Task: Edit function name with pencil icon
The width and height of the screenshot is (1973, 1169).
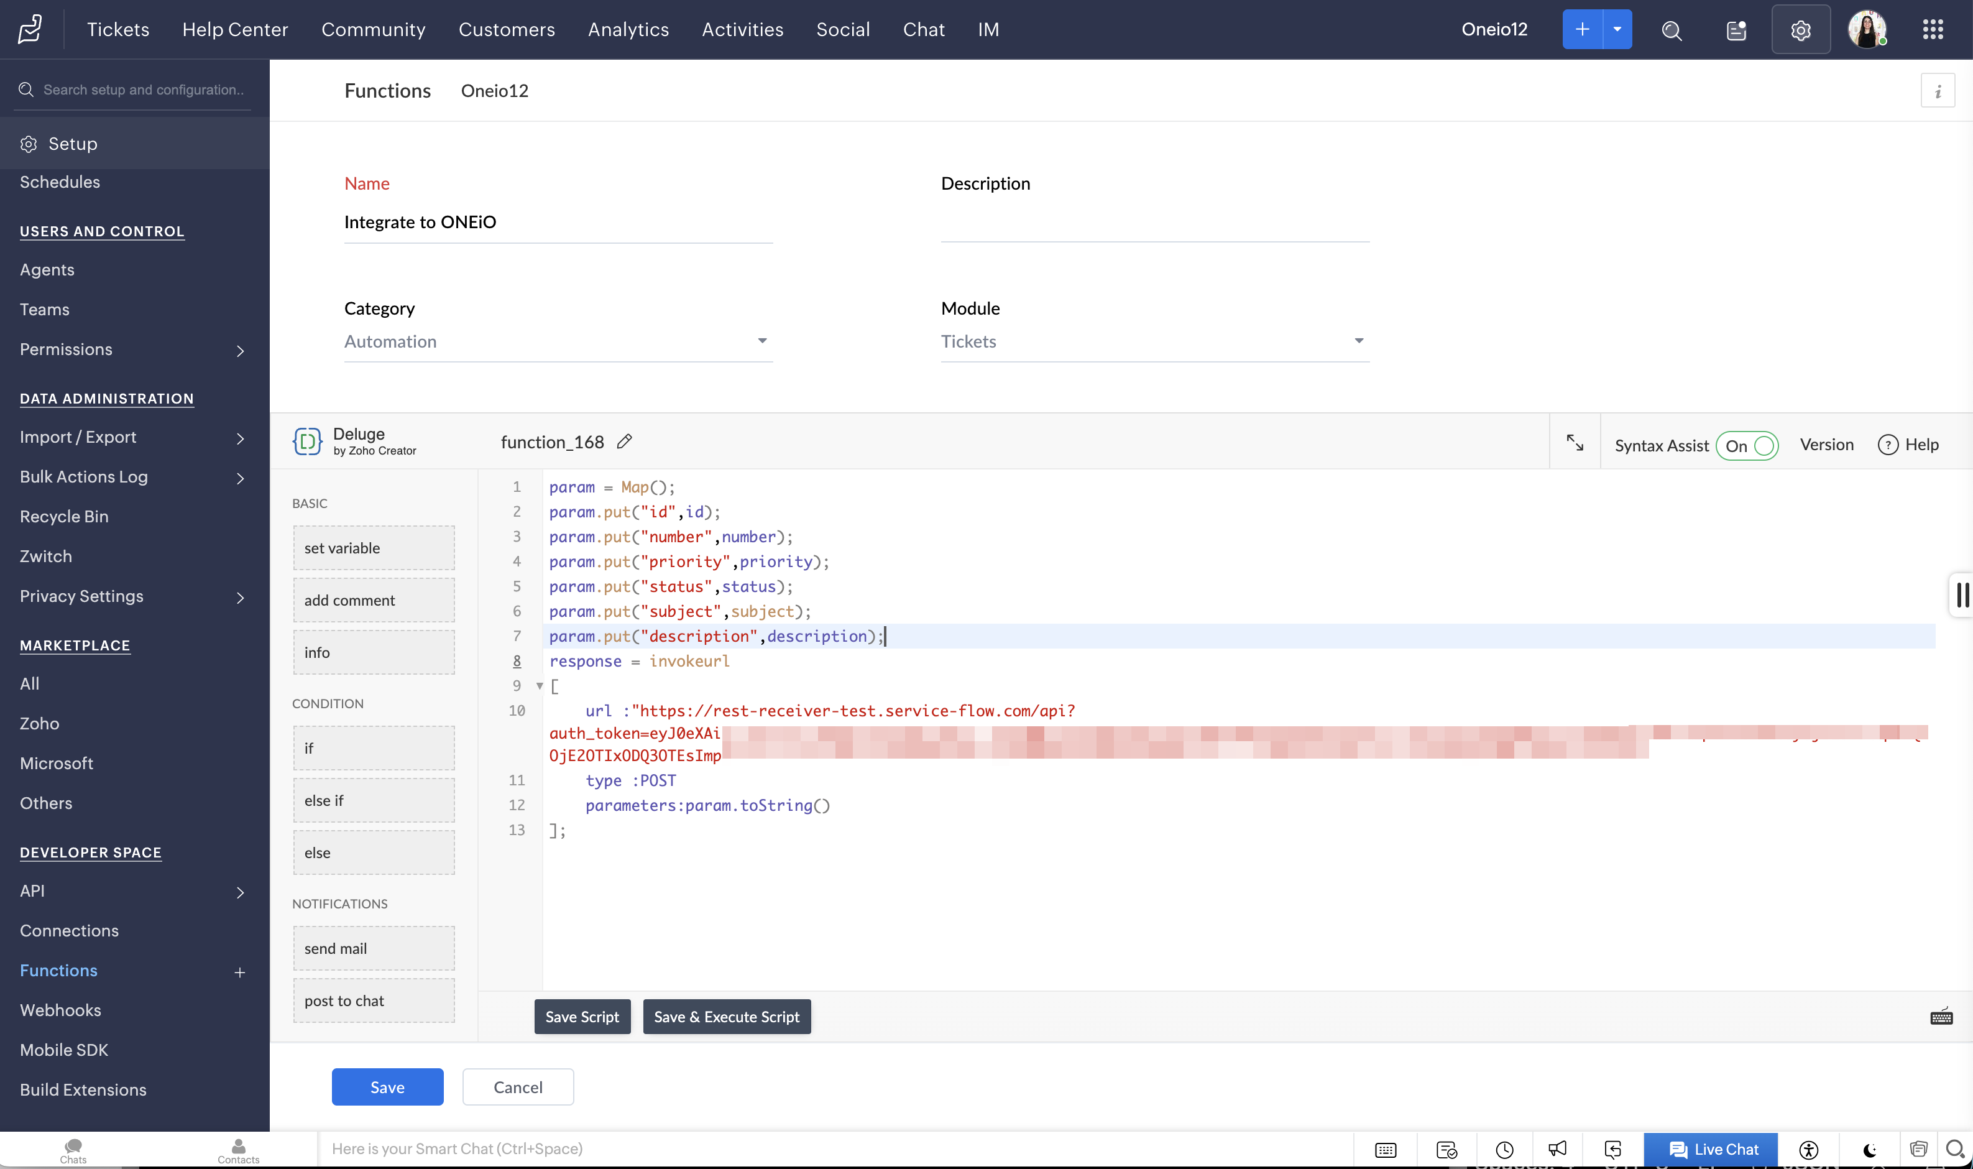Action: 624,442
